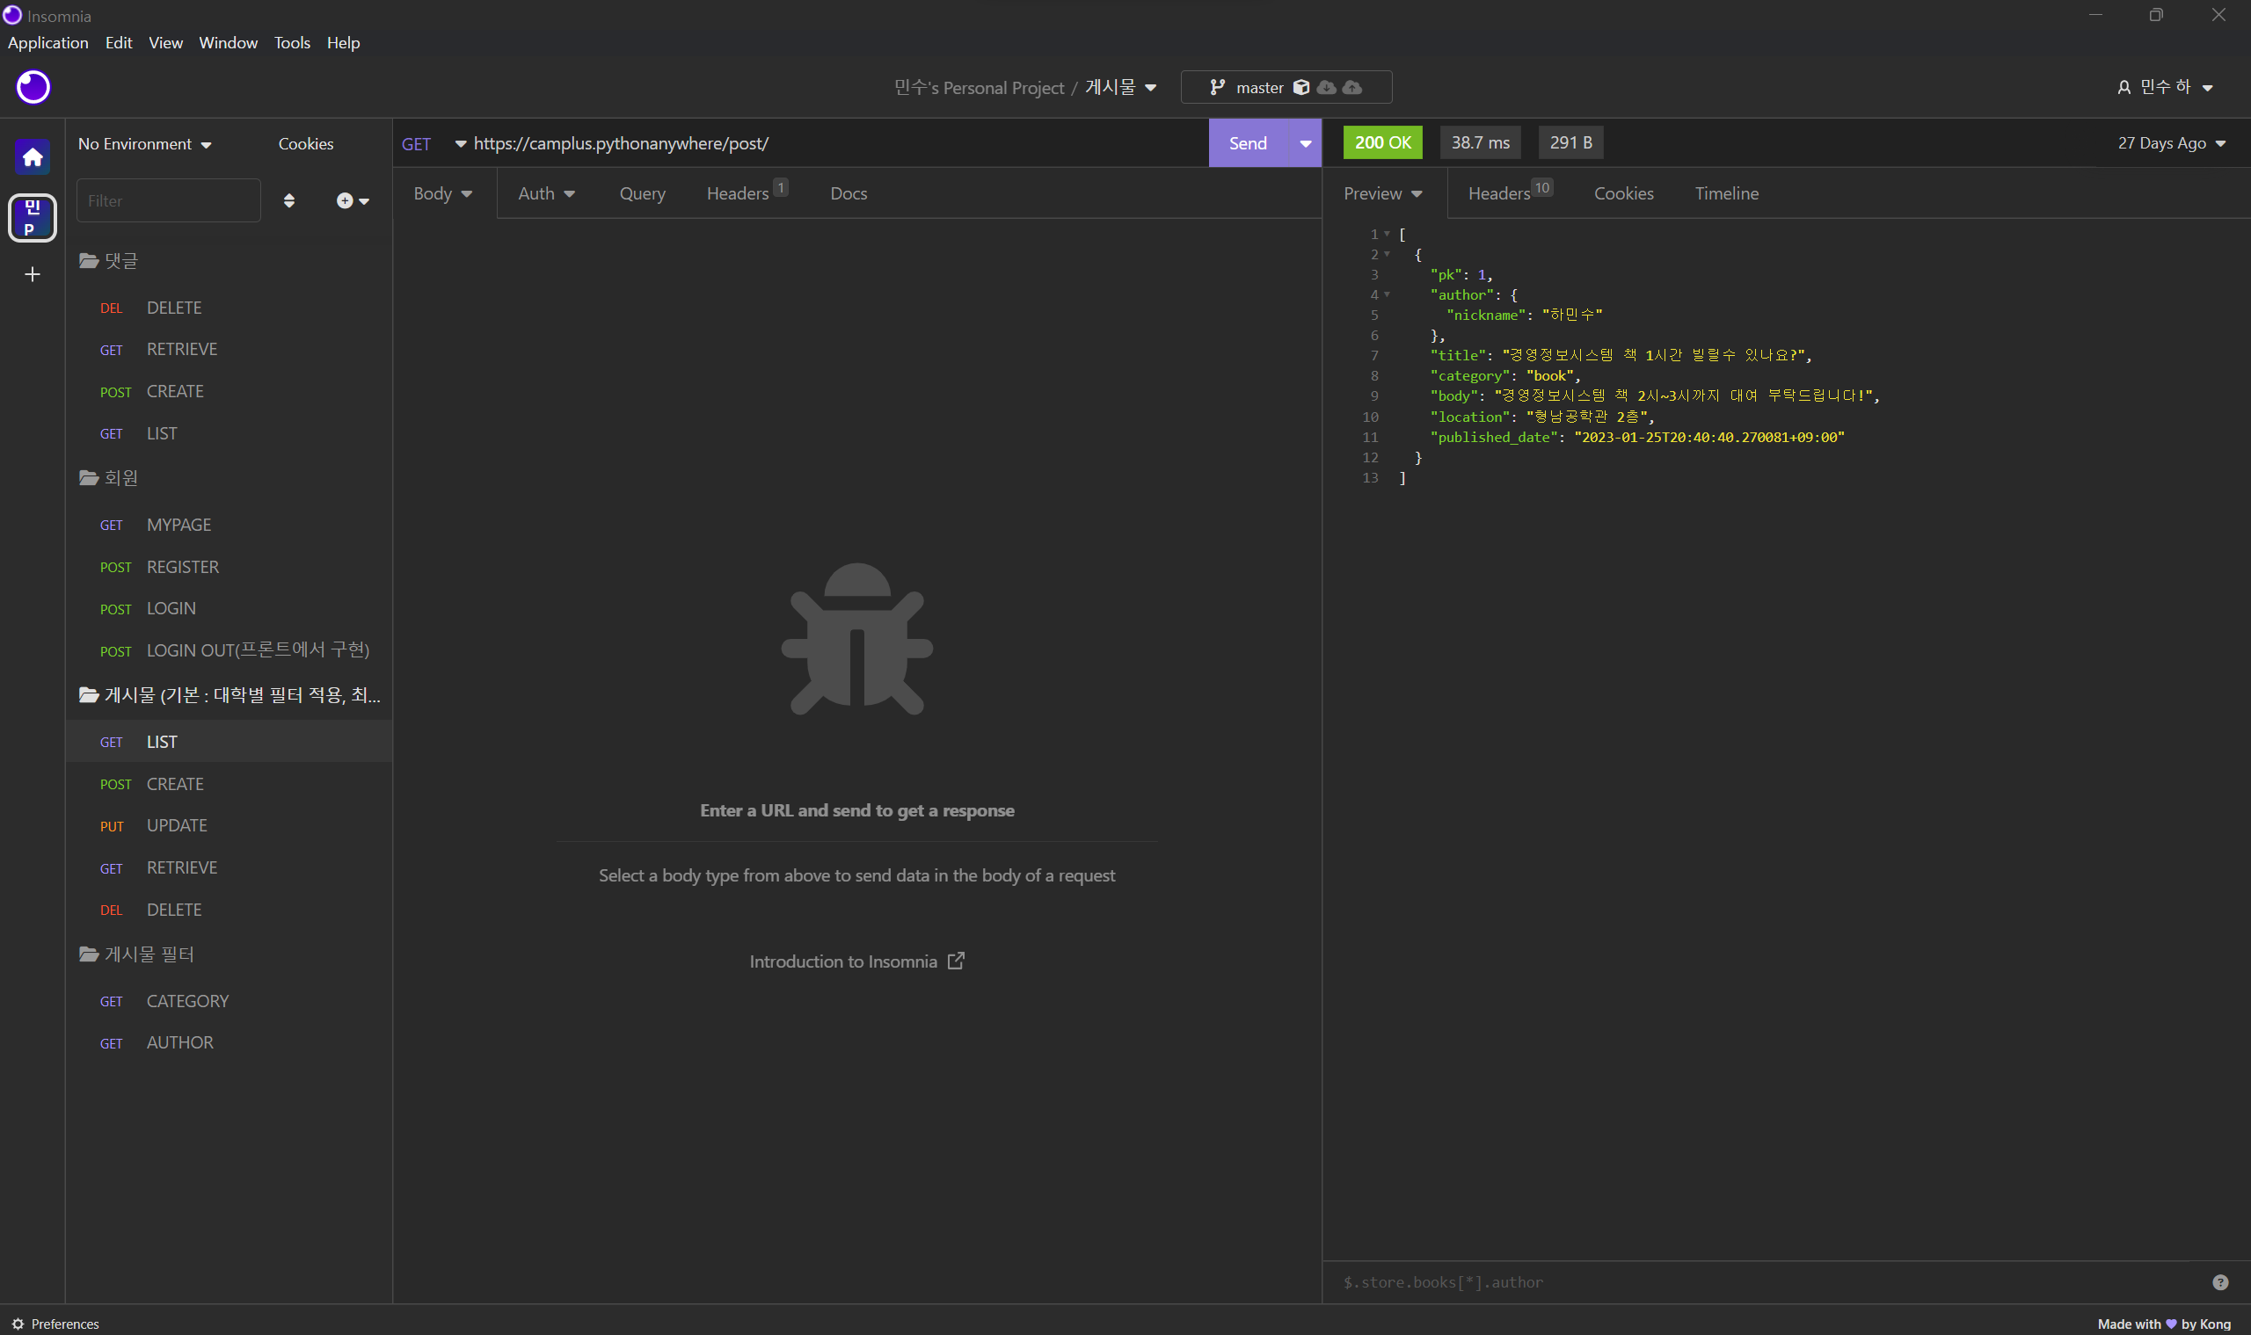Open the external link icon beside Introduction
The height and width of the screenshot is (1335, 2251).
point(956,961)
